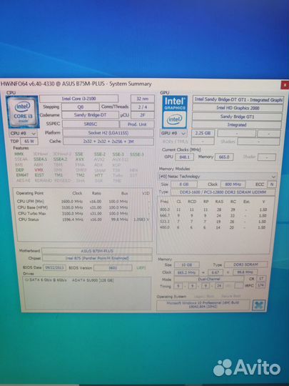The height and width of the screenshot is (386, 289).
Task: Click the ECC N field
Action: [272, 184]
